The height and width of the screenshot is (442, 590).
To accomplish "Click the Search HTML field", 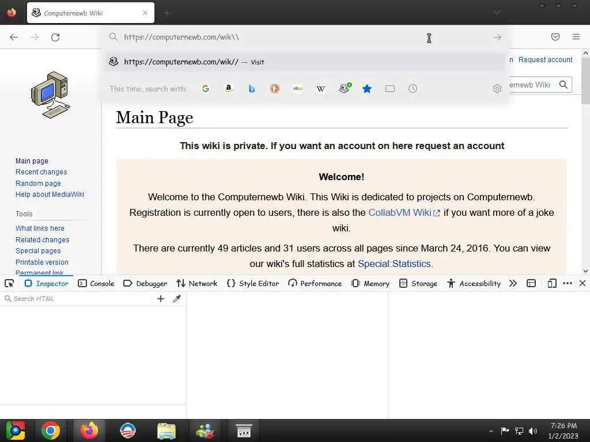I will tap(77, 299).
